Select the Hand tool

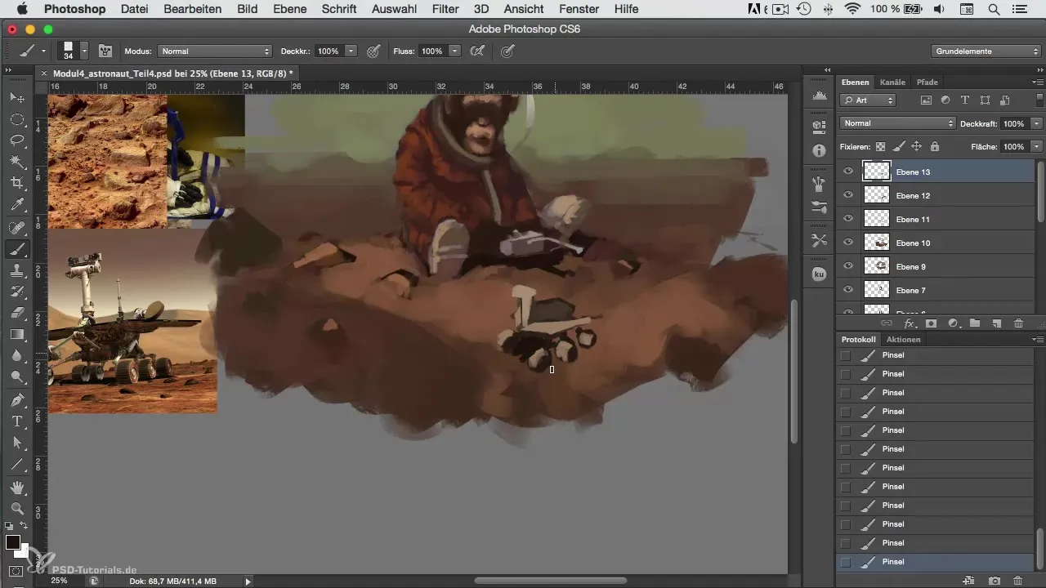point(16,488)
